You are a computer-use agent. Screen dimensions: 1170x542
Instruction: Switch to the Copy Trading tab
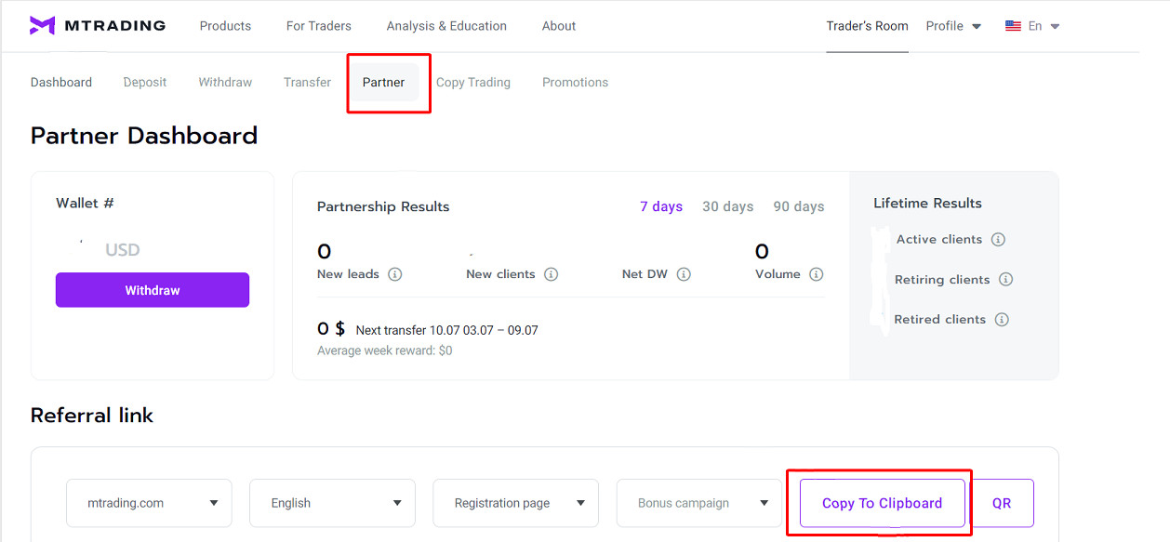point(472,82)
